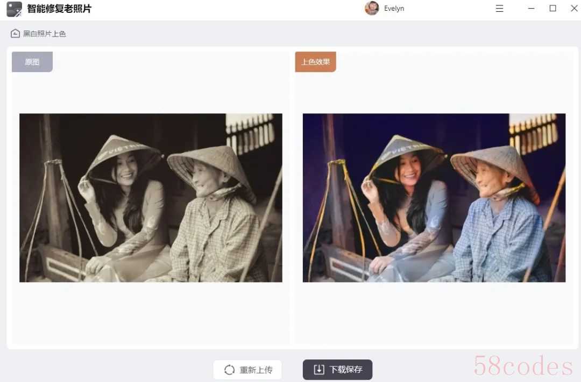Select the 原图 label tag
The width and height of the screenshot is (581, 382).
tap(32, 62)
